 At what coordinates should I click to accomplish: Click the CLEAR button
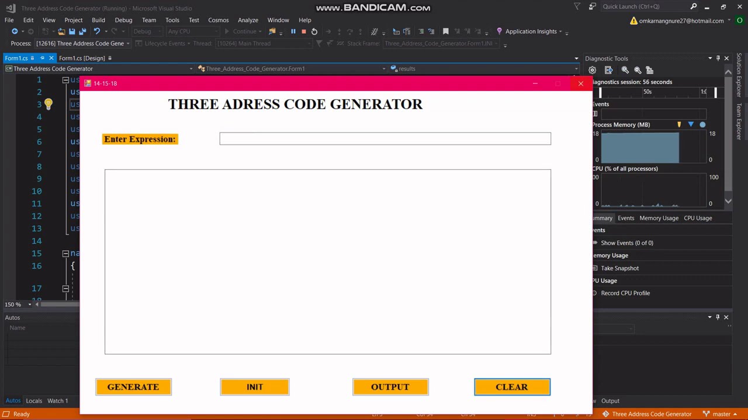512,387
